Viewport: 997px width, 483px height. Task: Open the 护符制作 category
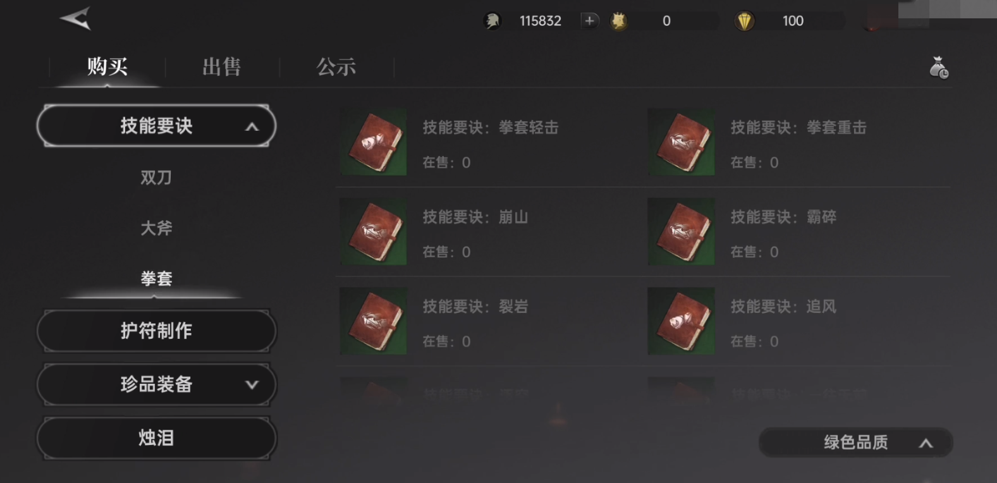pyautogui.click(x=156, y=331)
